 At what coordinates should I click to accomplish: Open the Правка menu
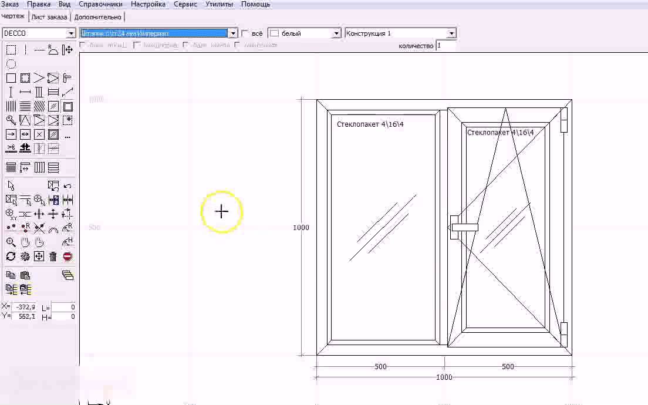point(38,4)
